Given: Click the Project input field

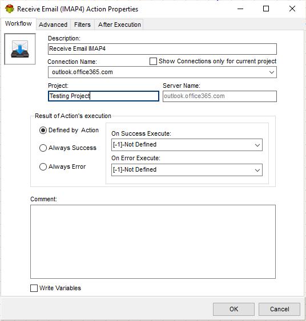Looking at the screenshot, I should tap(103, 96).
